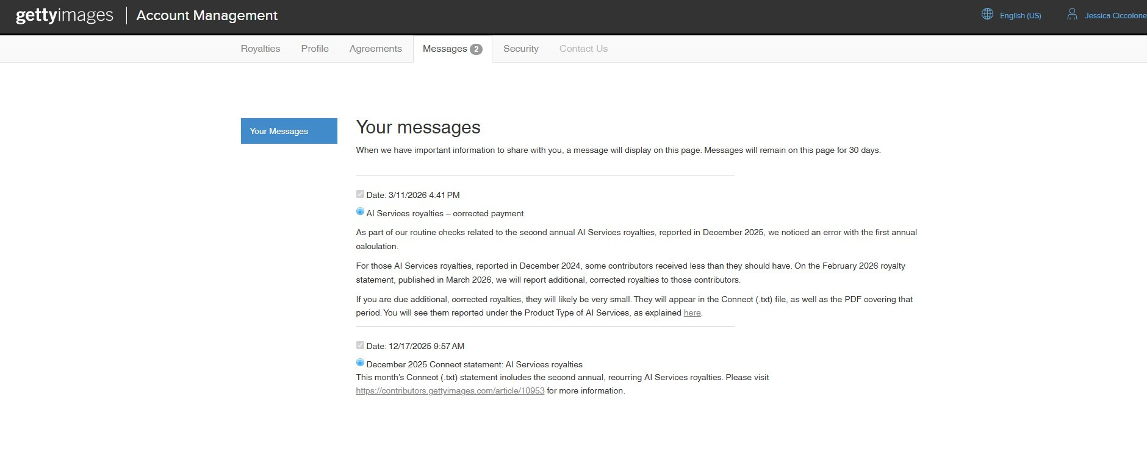Viewport: 1147px width, 452px height.
Task: Click the 'AI Services royalties – corrected payment' title
Action: 445,214
